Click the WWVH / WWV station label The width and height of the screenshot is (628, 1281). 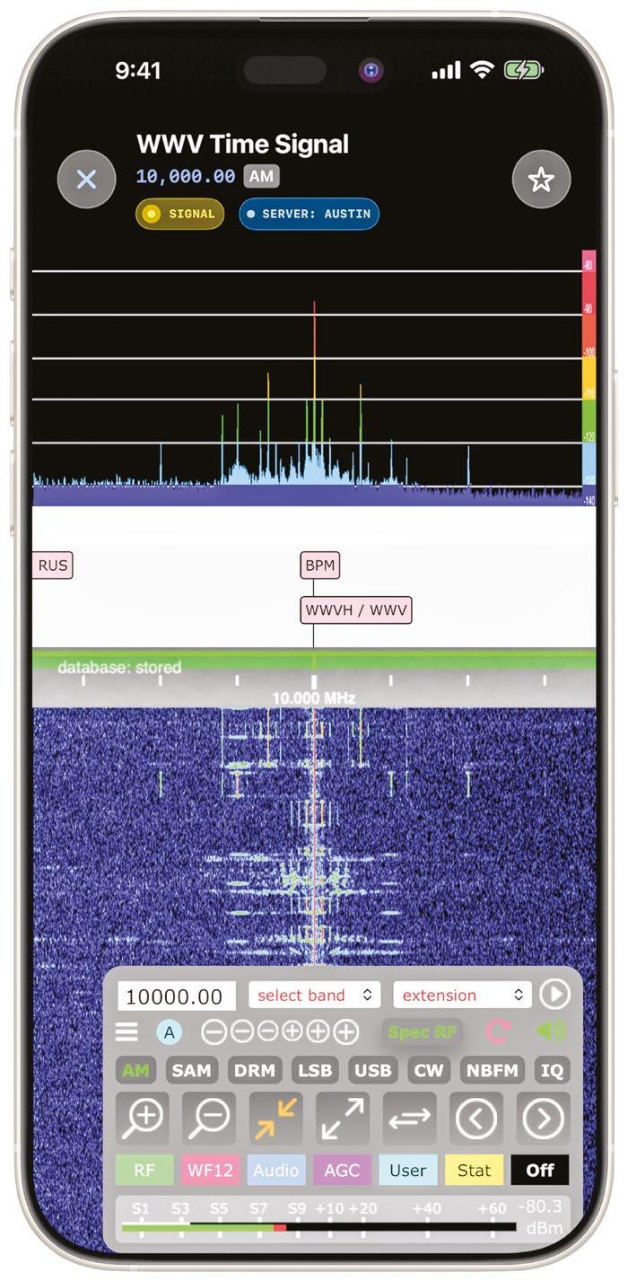point(356,610)
